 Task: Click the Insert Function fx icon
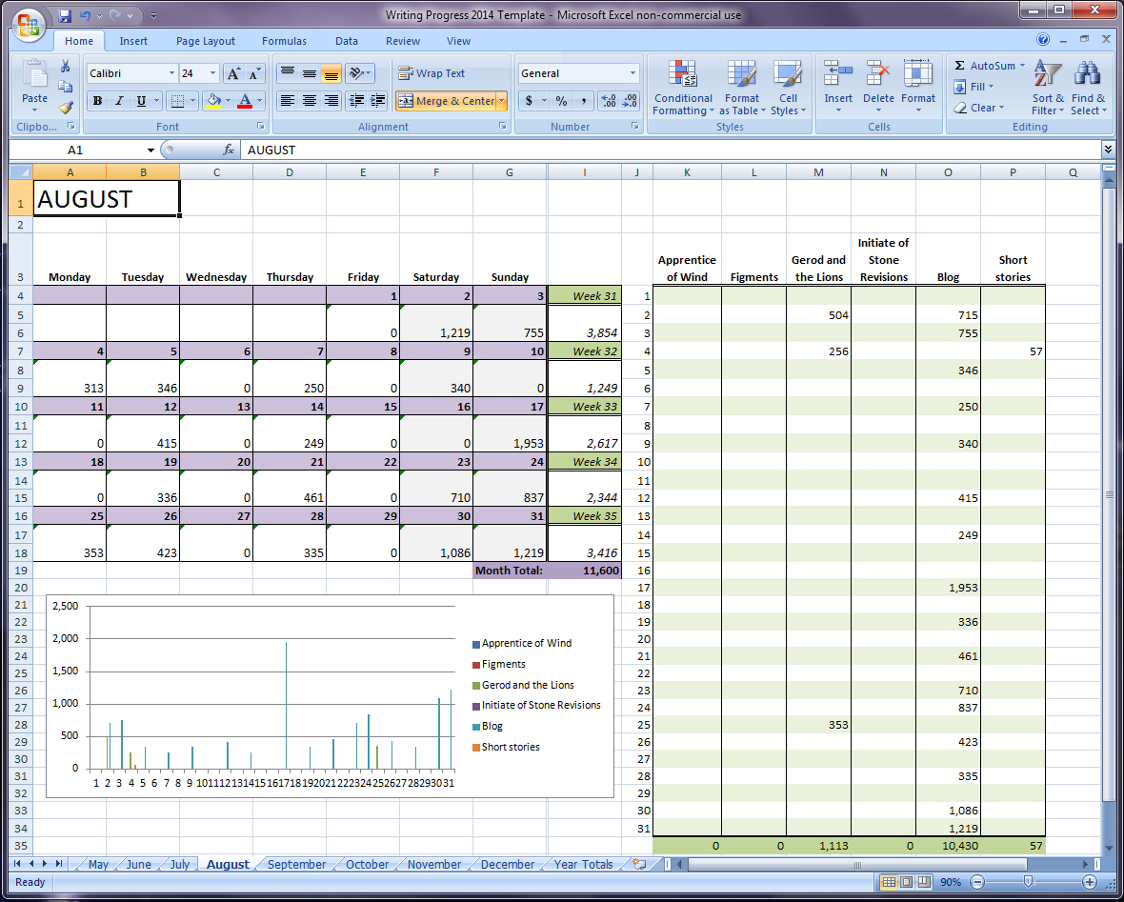(229, 150)
